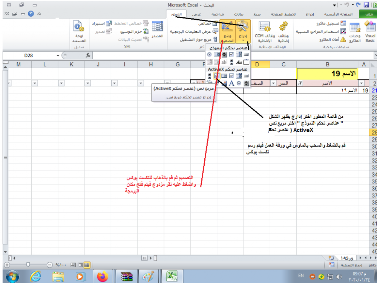Click the Insert Function fx icon
Screen dimensions: 377x283
pyautogui.click(x=88, y=55)
